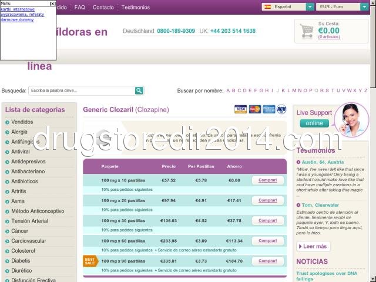Click the MasterCard payment icon
This screenshot has width=376, height=282.
pyautogui.click(x=254, y=109)
